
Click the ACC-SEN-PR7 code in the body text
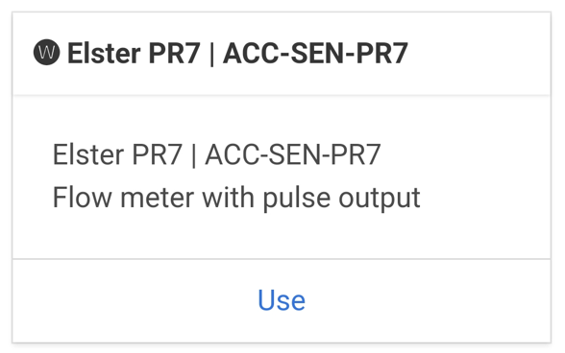pos(293,154)
